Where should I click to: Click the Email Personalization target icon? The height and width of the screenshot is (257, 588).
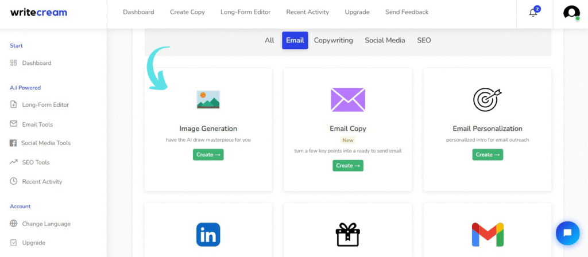pos(487,99)
